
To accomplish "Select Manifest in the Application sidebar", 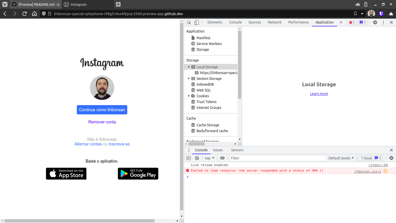I will pyautogui.click(x=204, y=38).
